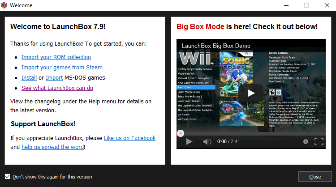Click the Close button
Image resolution: width=336 pixels, height=187 pixels.
click(x=315, y=177)
